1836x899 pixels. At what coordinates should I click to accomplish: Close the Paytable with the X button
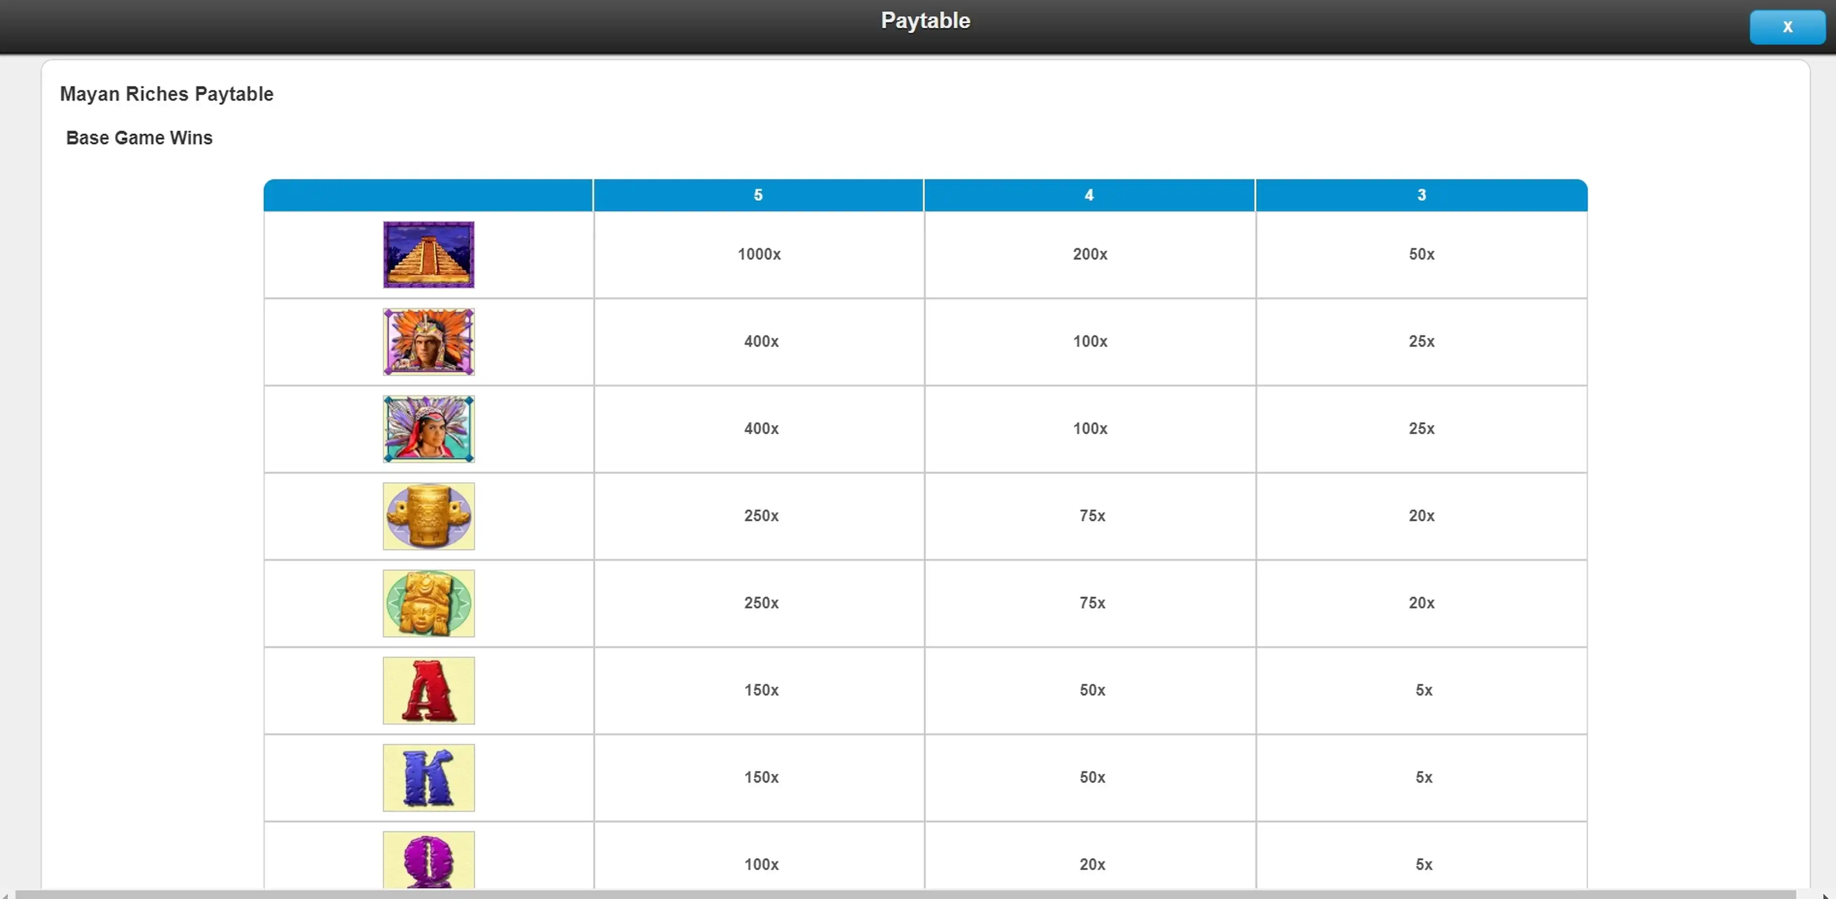point(1787,27)
